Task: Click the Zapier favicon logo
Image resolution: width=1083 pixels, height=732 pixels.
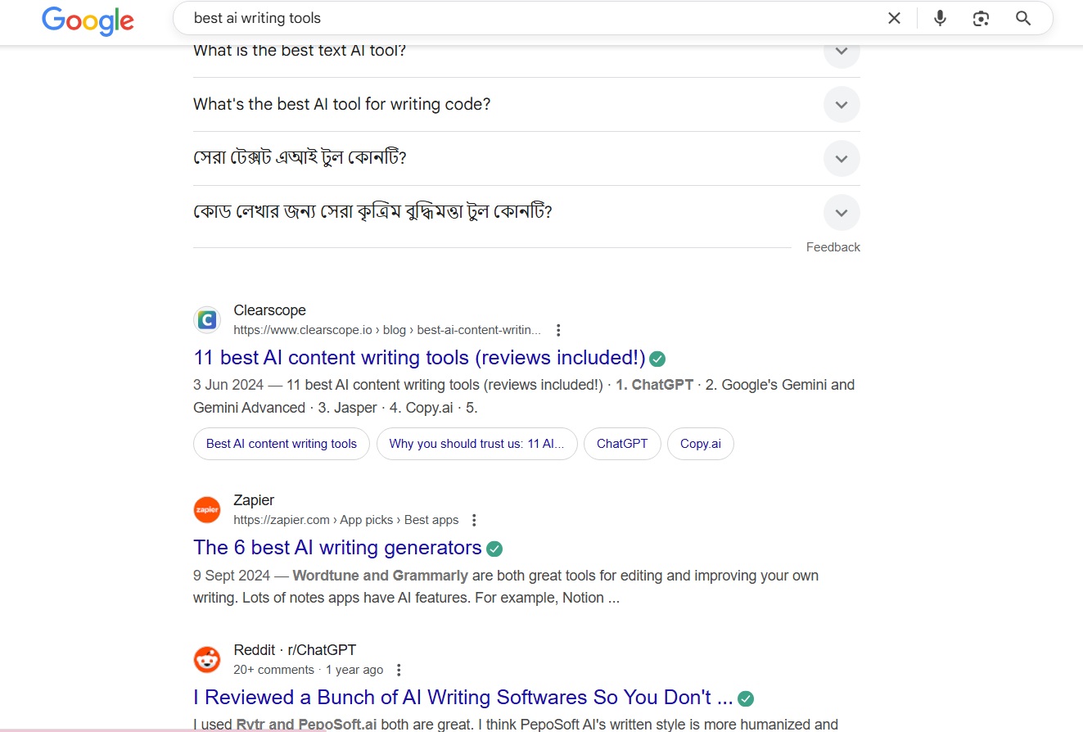Action: coord(207,509)
